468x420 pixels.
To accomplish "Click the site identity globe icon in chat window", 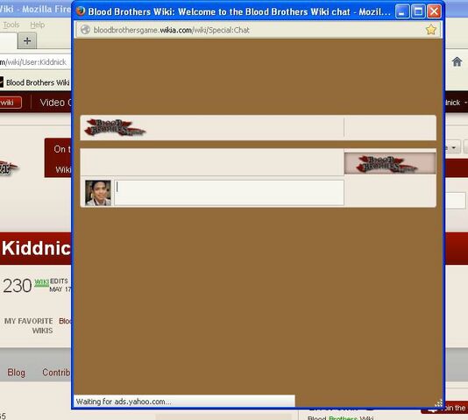I will click(x=85, y=30).
